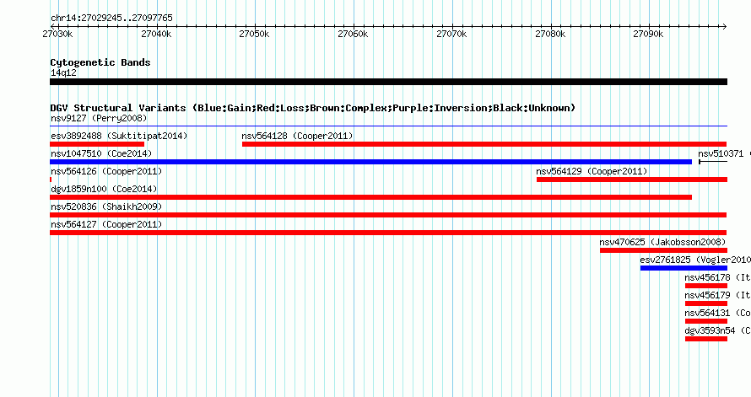Viewport: 751px width, 397px height.
Task: Select the red nsv564128 loss bar
Action: pos(484,144)
